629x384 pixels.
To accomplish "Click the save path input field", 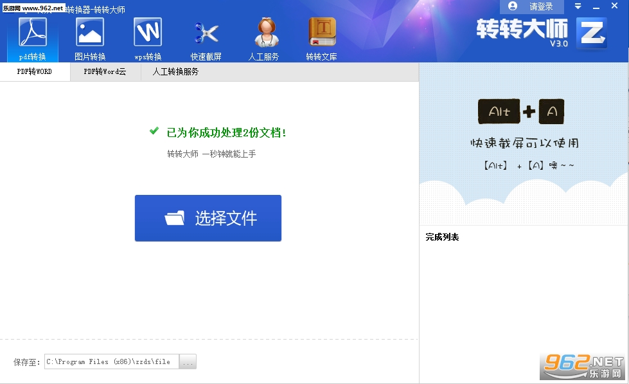I will pos(112,361).
